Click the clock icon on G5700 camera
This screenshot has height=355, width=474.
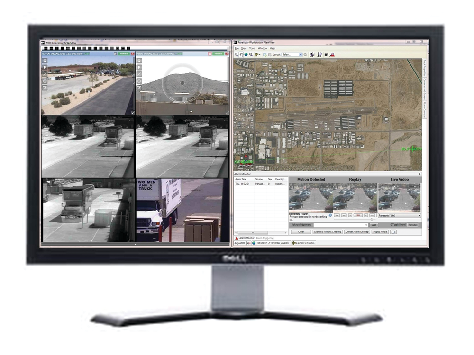click(45, 81)
